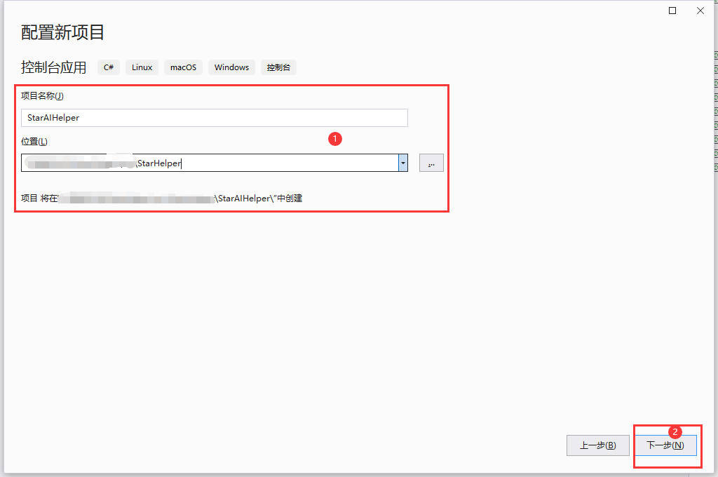This screenshot has height=477, width=718.
Task: Click the location path text box
Action: (x=209, y=163)
